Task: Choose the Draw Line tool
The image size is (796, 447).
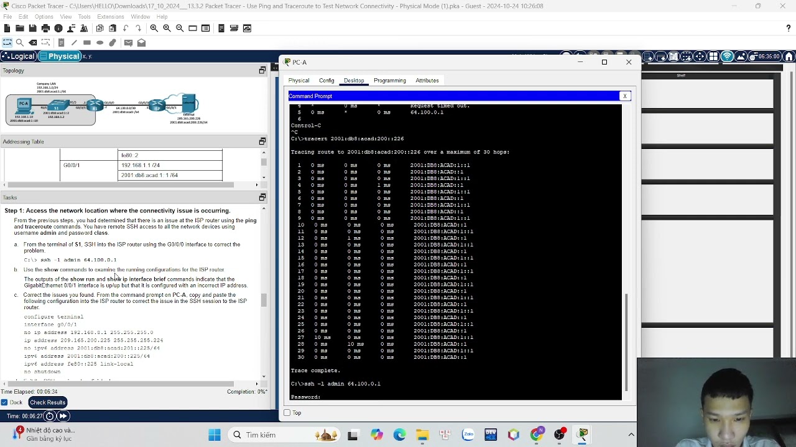Action: [x=74, y=43]
